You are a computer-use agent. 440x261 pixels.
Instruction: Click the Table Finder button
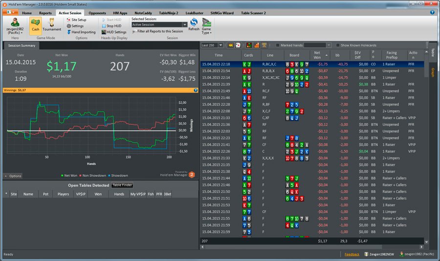coord(122,185)
